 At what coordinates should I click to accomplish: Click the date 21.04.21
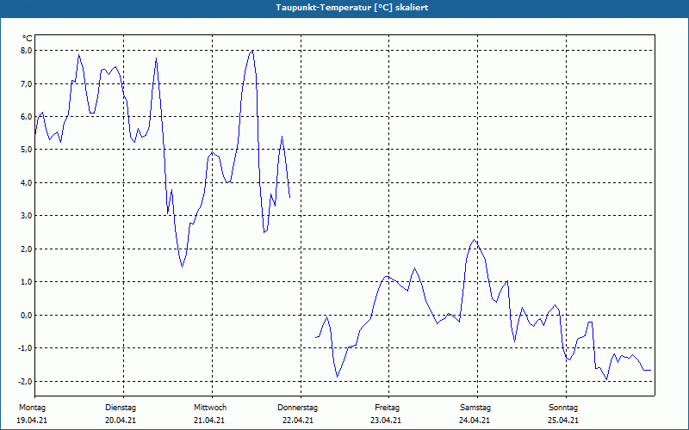[209, 421]
